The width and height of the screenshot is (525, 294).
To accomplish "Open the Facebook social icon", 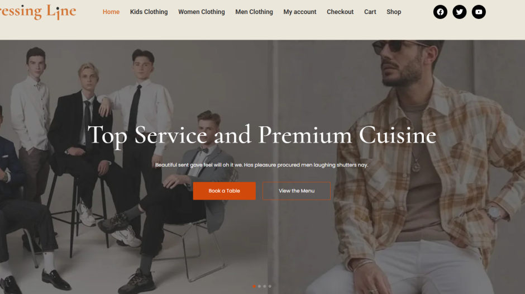I will coord(440,12).
